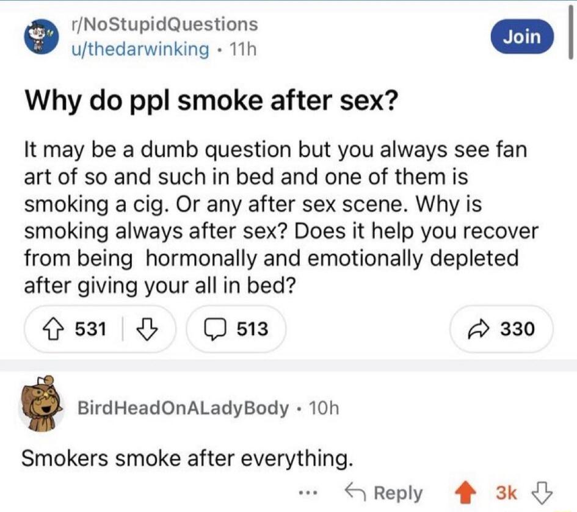This screenshot has width=577, height=512.
Task: Share the post using the share arrow
Action: [x=501, y=330]
